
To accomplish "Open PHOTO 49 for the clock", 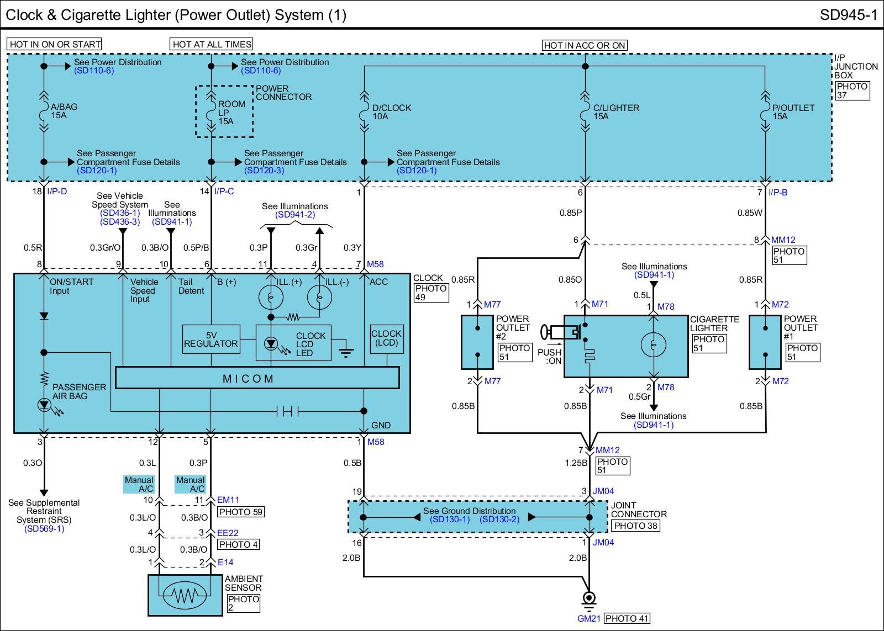I will click(x=430, y=293).
